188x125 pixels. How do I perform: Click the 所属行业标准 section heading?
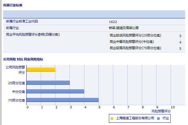pyautogui.click(x=13, y=5)
